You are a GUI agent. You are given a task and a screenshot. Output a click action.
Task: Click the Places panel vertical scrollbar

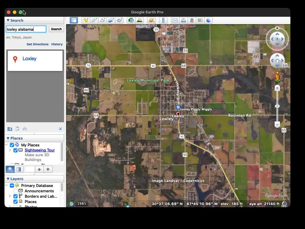coord(62,152)
